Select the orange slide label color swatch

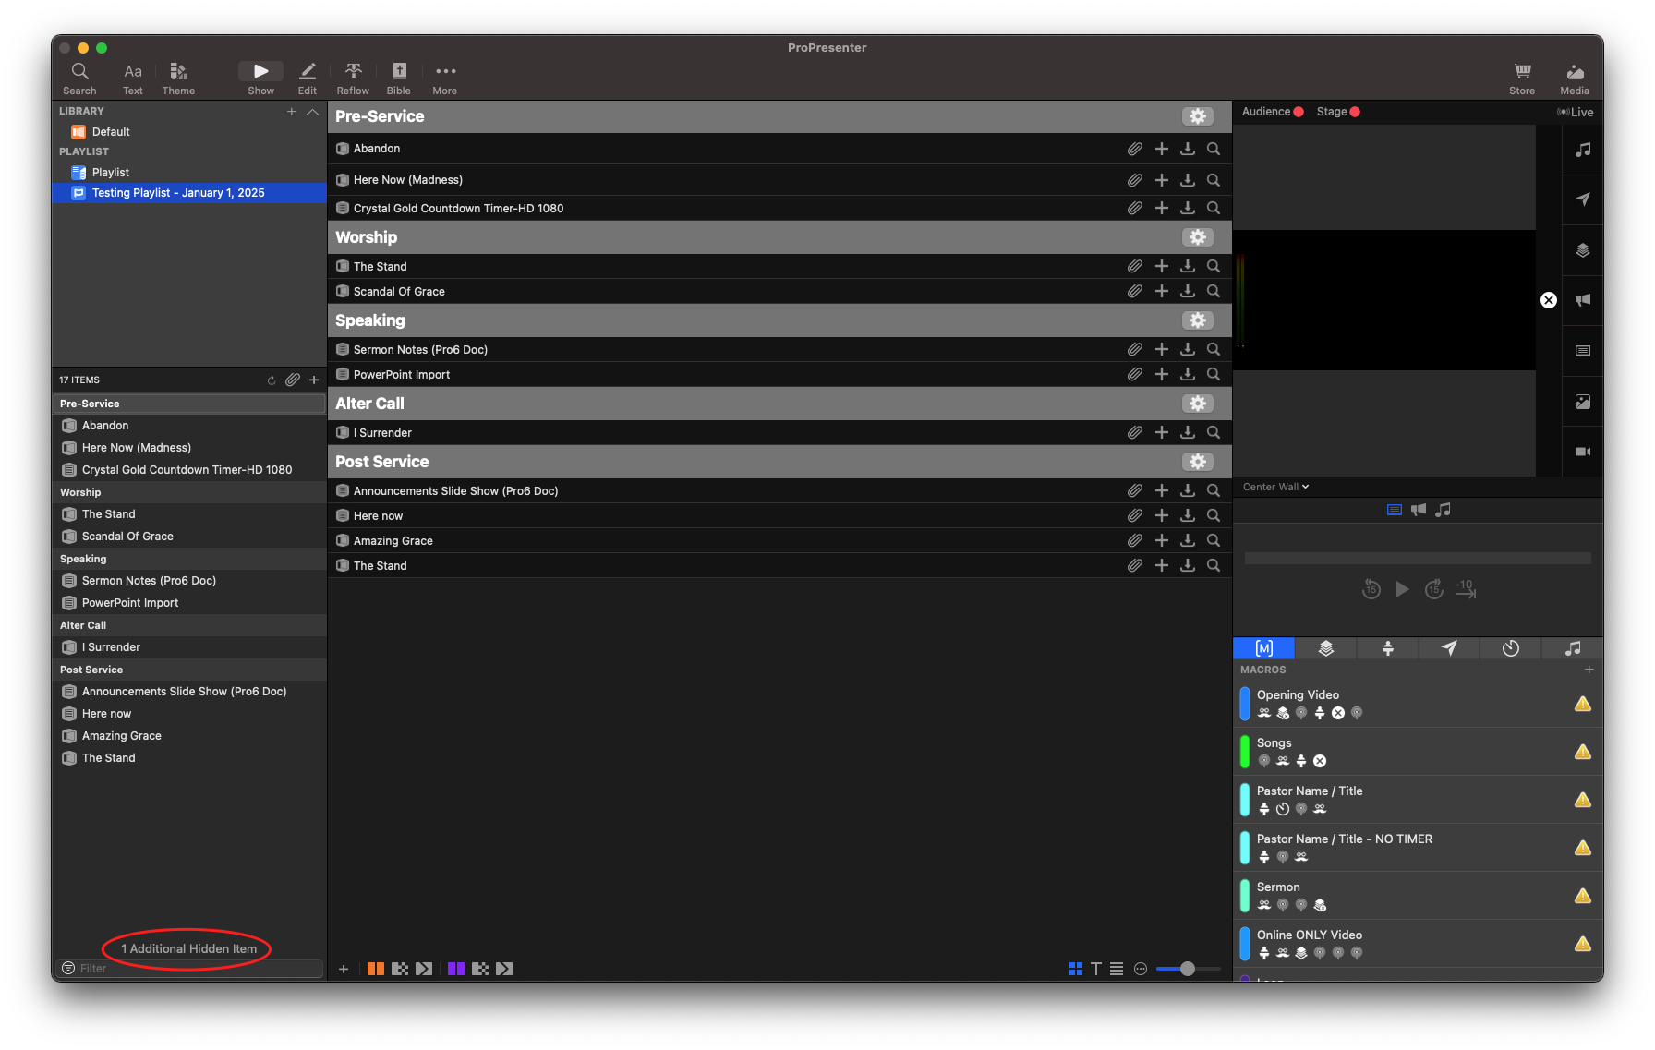[x=376, y=969]
